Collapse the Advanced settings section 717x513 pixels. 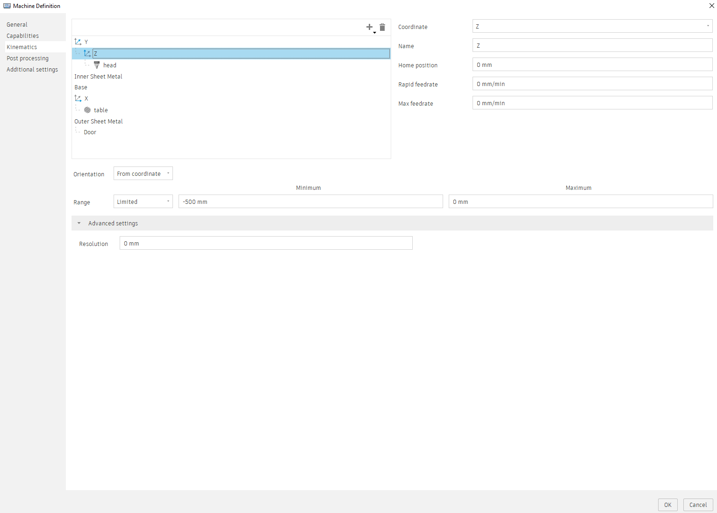(x=392, y=223)
